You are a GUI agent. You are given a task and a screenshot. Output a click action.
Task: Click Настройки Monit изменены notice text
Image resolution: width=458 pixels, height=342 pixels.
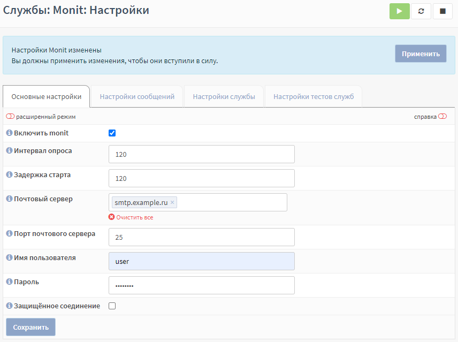[x=56, y=50]
